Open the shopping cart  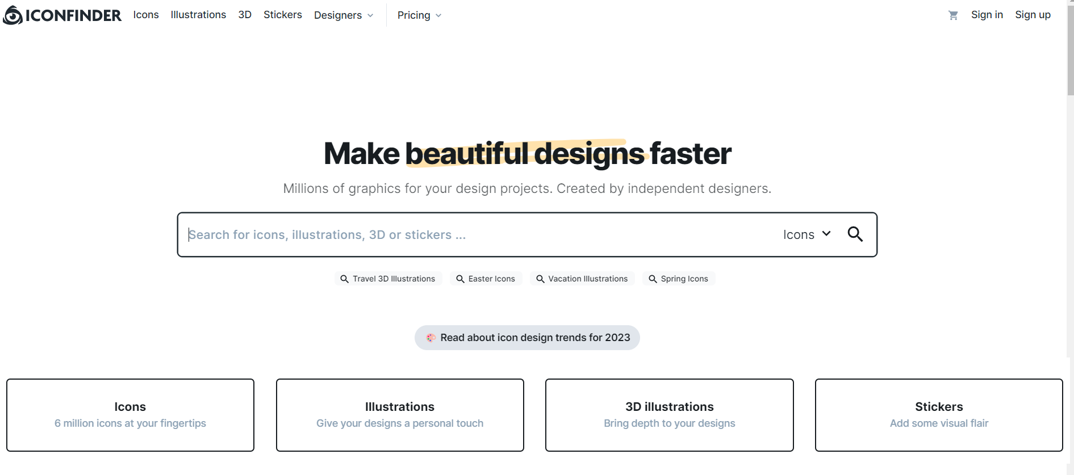(x=953, y=15)
